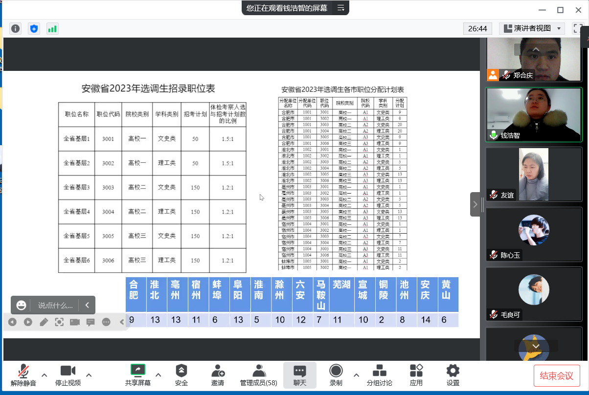This screenshot has height=395, width=589.
Task: Open 管理成员 participants panel
Action: (258, 375)
